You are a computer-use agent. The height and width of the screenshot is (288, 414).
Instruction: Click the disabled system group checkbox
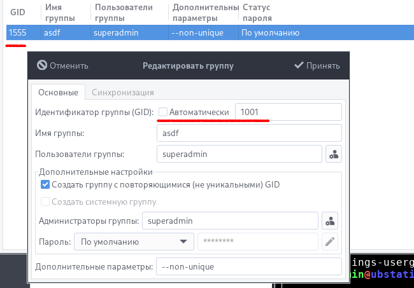45,202
